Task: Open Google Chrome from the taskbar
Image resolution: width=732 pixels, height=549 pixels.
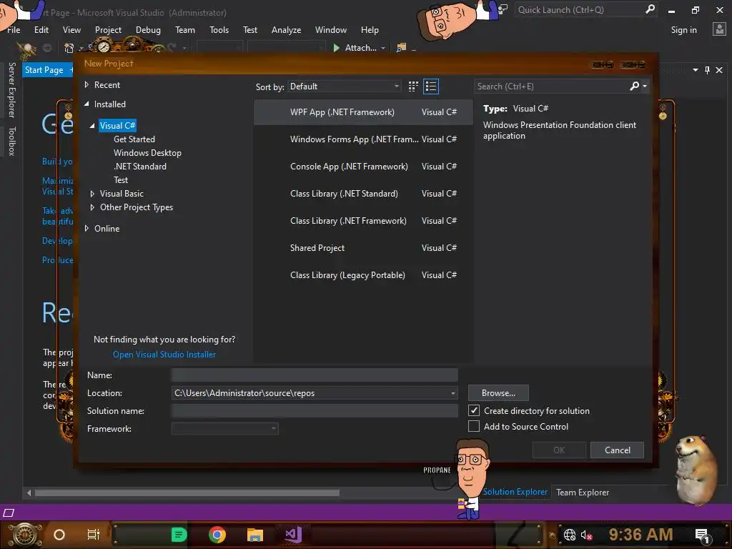Action: 217,535
